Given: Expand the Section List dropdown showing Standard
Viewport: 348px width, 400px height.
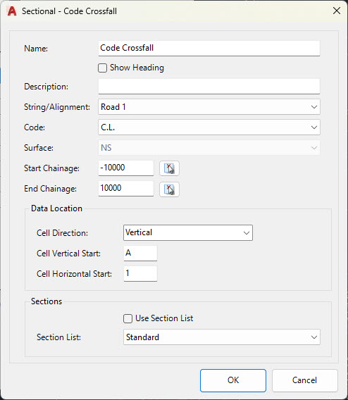Looking at the screenshot, I should [x=222, y=337].
